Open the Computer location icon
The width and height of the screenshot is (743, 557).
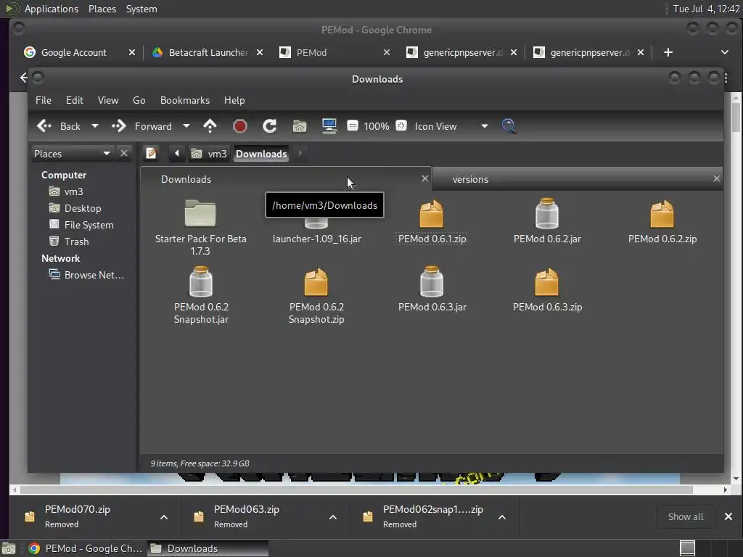point(329,126)
